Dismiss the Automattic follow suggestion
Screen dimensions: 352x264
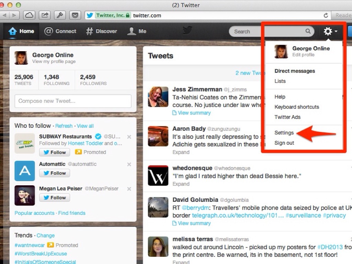click(129, 164)
